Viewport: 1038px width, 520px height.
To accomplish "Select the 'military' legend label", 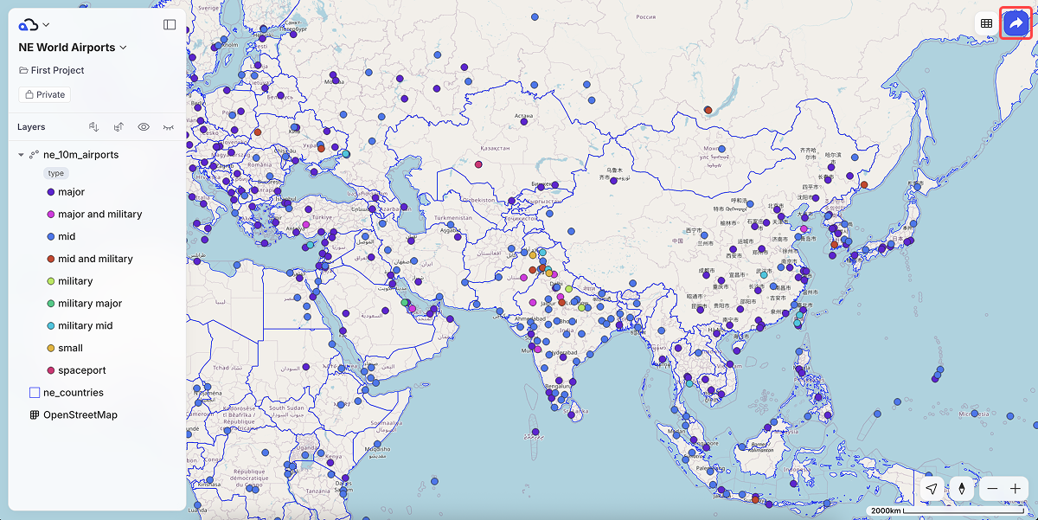I will [75, 281].
